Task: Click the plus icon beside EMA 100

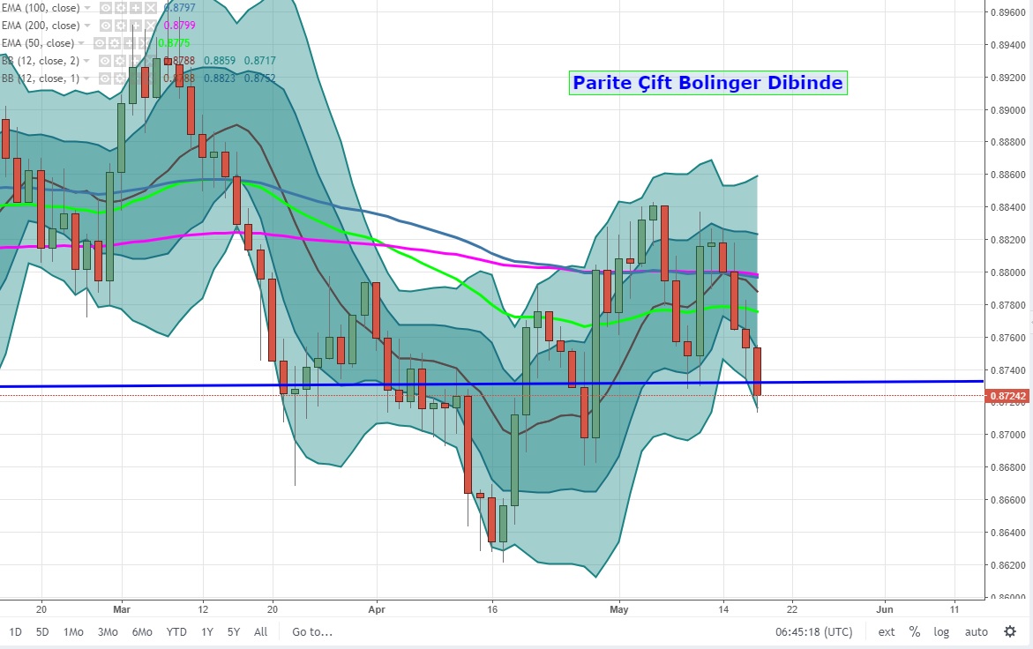Action: [x=135, y=8]
